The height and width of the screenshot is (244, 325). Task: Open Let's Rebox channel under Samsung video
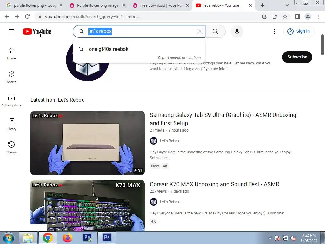(169, 141)
